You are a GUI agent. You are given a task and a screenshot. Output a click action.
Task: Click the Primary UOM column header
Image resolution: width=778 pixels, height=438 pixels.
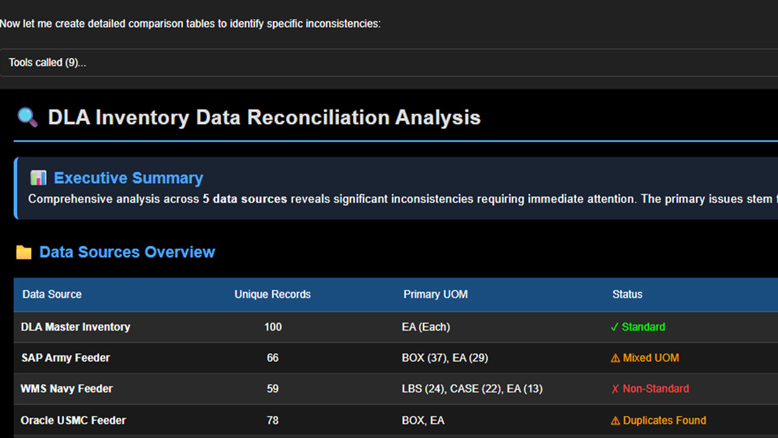tap(435, 294)
